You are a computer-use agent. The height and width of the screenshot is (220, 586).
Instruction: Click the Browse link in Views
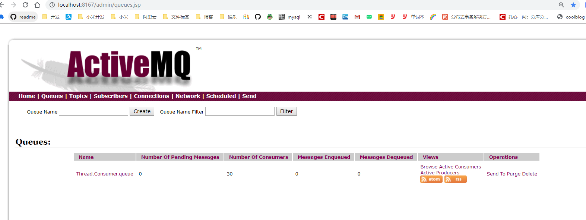(x=429, y=167)
